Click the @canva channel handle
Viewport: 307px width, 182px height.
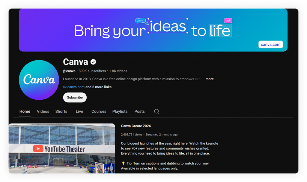(69, 71)
